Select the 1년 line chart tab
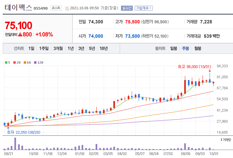233x158 pixels. coord(71,48)
